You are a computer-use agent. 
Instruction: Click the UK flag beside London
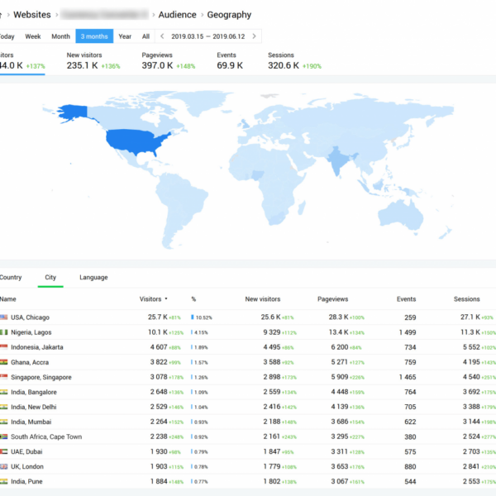(4, 466)
